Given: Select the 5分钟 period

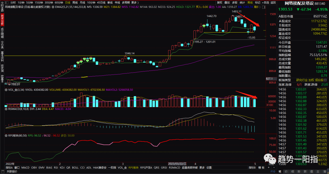Looking at the screenshot, I should [30, 2].
